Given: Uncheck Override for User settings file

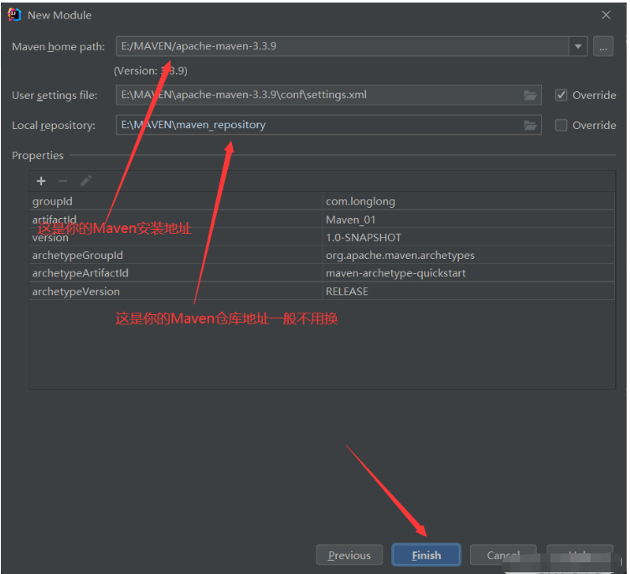Looking at the screenshot, I should click(561, 96).
